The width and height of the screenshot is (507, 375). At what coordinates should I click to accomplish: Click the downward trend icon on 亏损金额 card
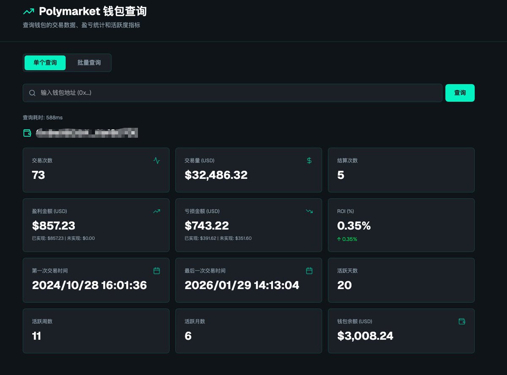[x=309, y=211]
